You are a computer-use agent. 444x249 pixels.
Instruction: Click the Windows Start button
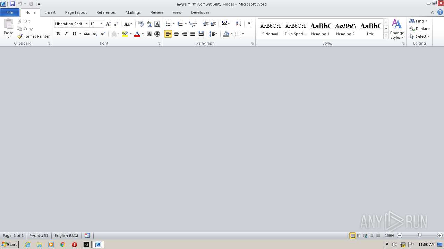[9, 245]
